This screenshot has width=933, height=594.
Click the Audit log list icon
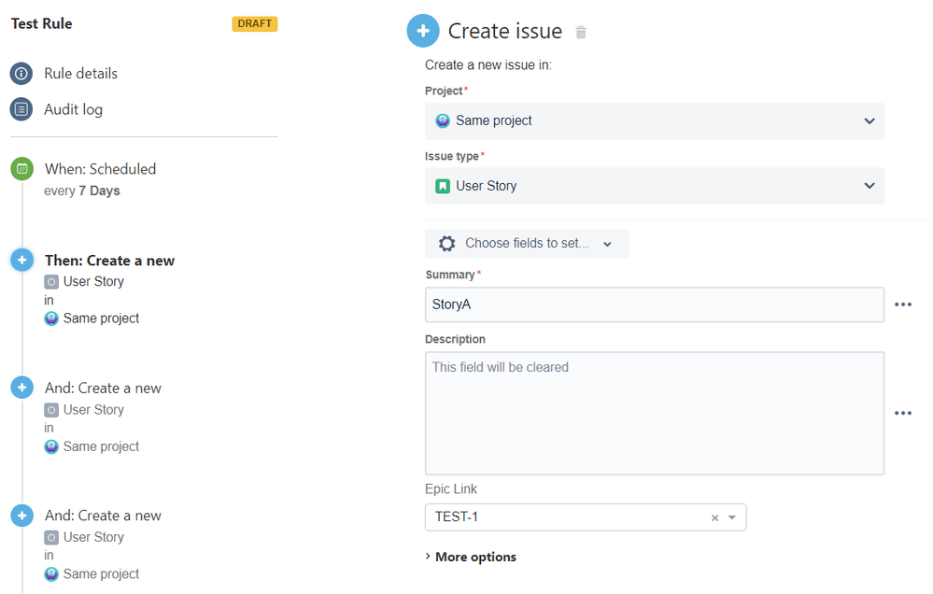[x=21, y=109]
